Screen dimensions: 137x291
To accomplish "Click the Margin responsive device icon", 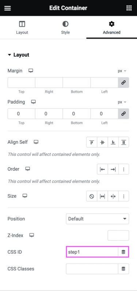I will coord(31,71).
